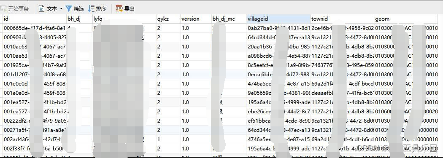The image size is (443, 158).
Task: Select the qykz column header
Action: (x=168, y=19)
